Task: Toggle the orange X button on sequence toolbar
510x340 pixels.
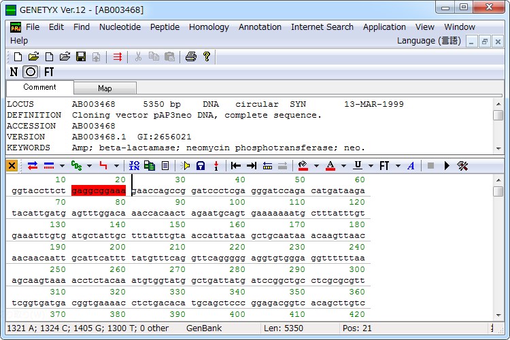Action: click(12, 166)
